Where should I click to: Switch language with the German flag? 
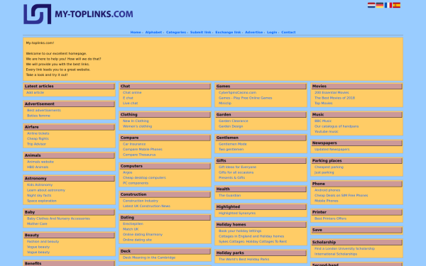[x=380, y=5]
